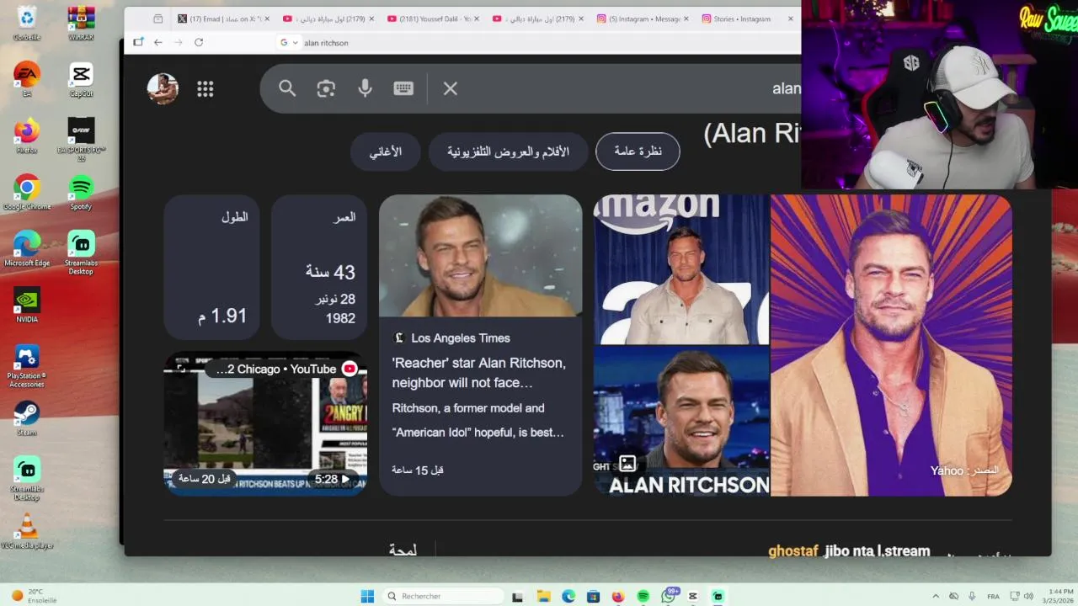Close the Emad on X tab
The image size is (1078, 606).
coord(267,19)
